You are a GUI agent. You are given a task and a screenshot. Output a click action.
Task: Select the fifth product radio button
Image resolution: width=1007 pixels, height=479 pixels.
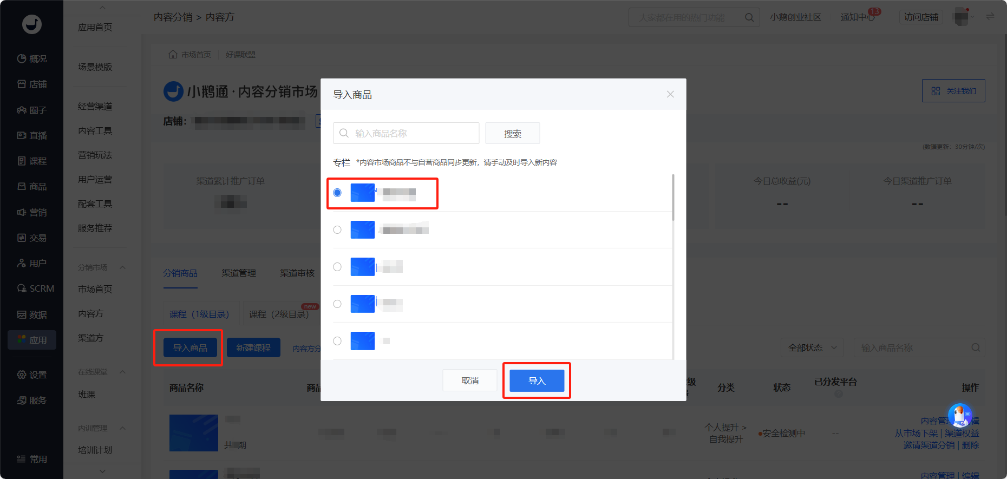click(337, 341)
